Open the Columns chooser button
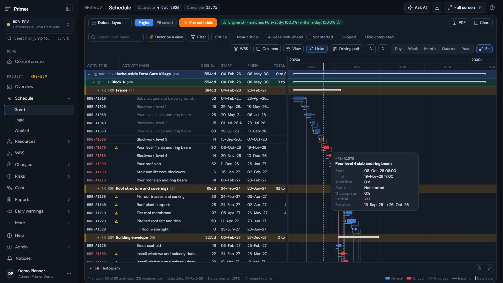Image resolution: width=503 pixels, height=283 pixels. click(x=267, y=49)
